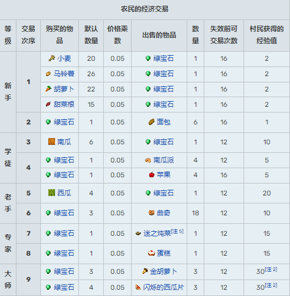Viewport: 290px width, 296px height.
Task: Click default quantity 26 in 马铃薯 row
Action: click(x=91, y=74)
